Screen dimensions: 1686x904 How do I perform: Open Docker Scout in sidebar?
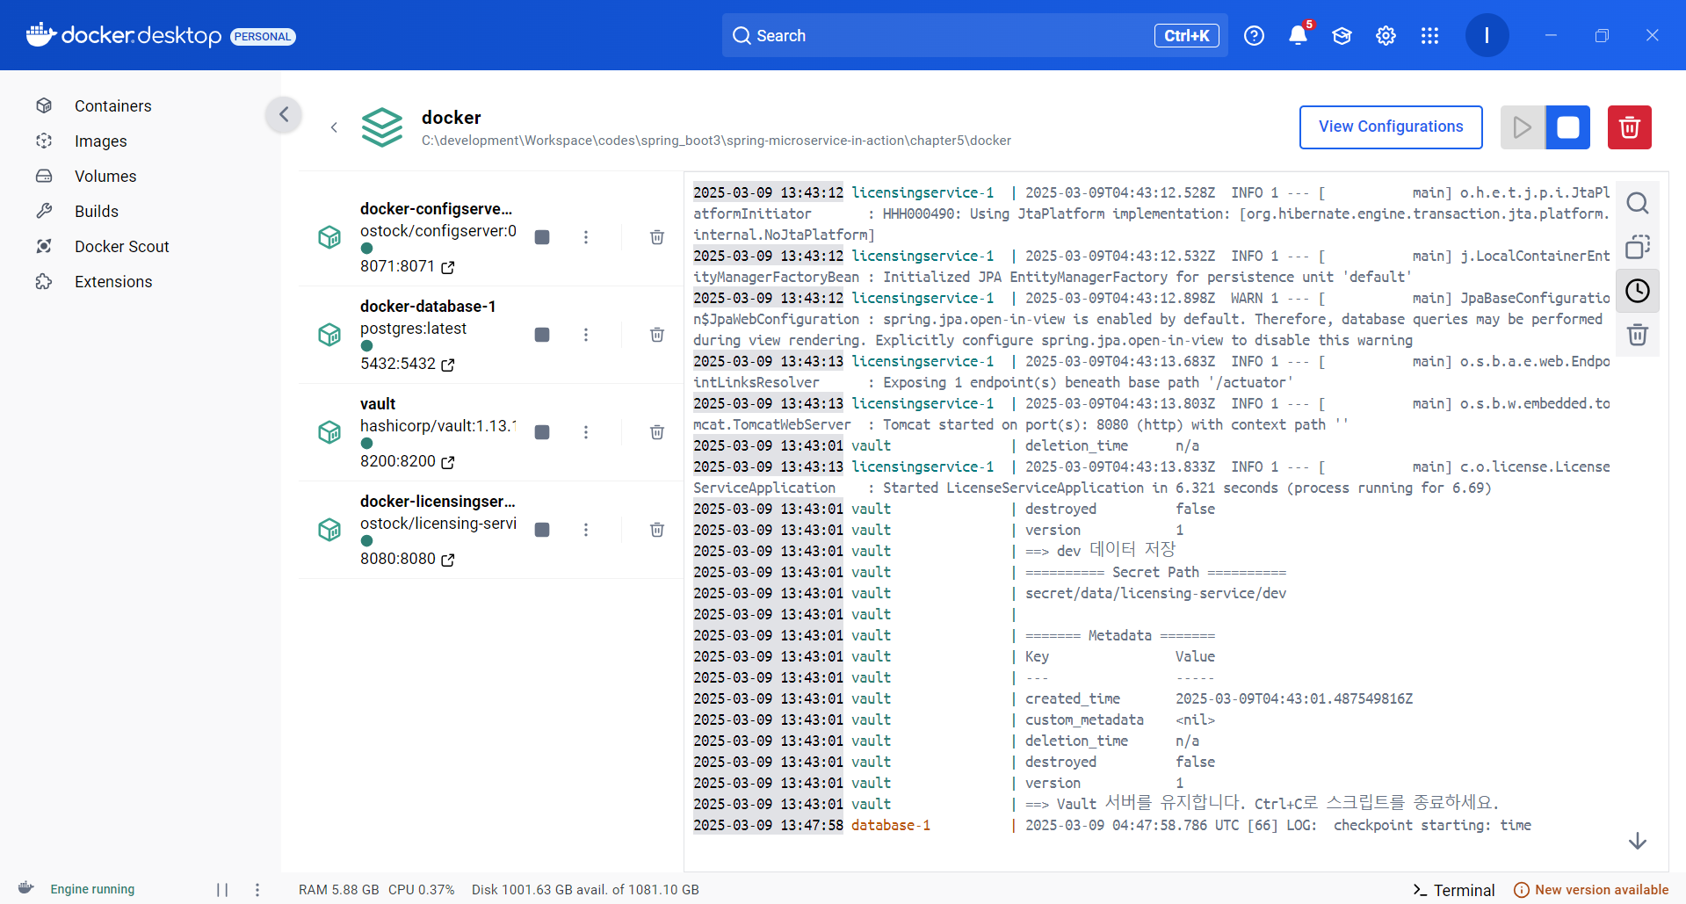121,246
